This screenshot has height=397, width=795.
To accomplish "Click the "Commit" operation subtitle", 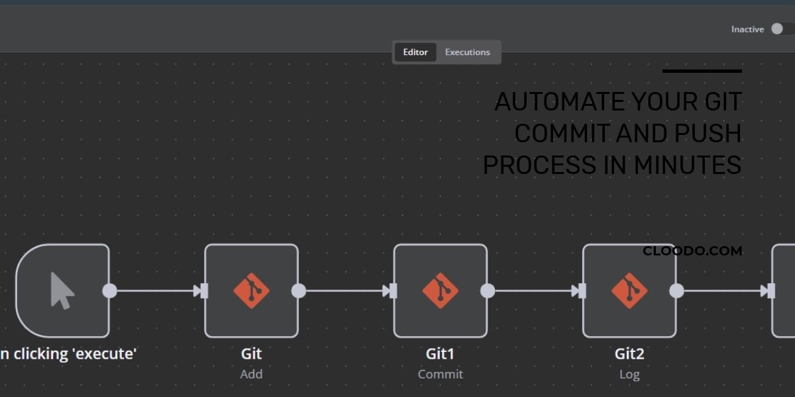I will pyautogui.click(x=441, y=374).
